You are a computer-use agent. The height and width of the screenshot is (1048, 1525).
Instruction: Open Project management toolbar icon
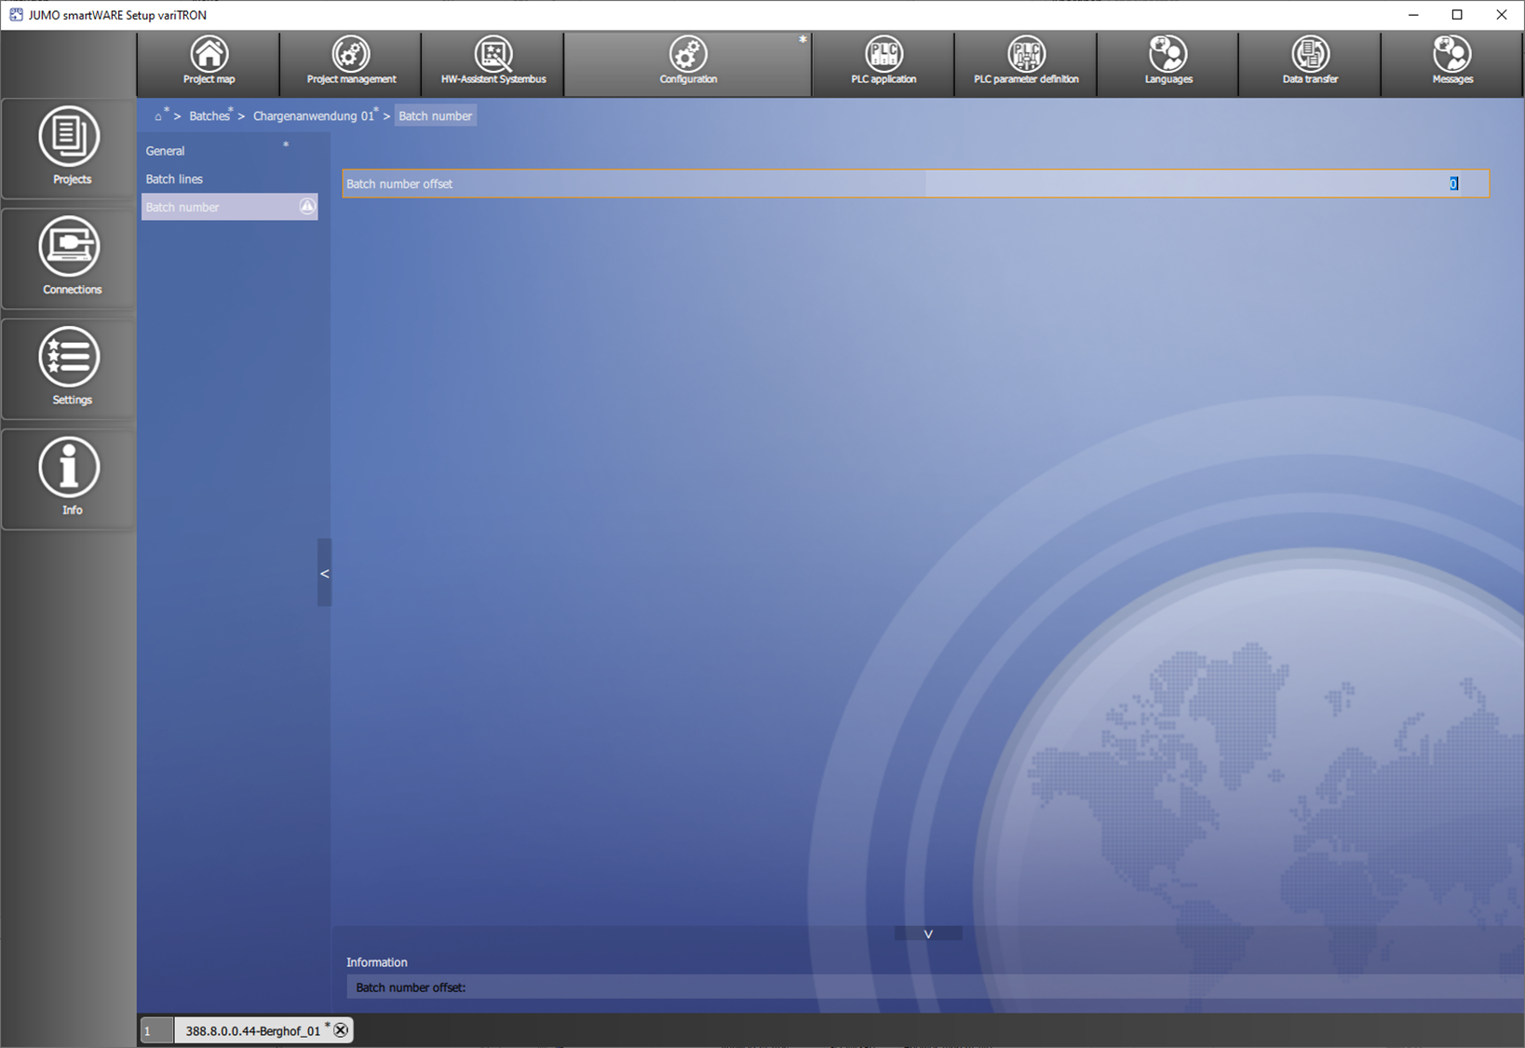tap(351, 62)
